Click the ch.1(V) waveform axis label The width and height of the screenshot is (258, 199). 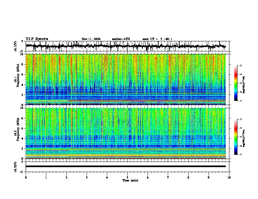pyautogui.click(x=16, y=46)
